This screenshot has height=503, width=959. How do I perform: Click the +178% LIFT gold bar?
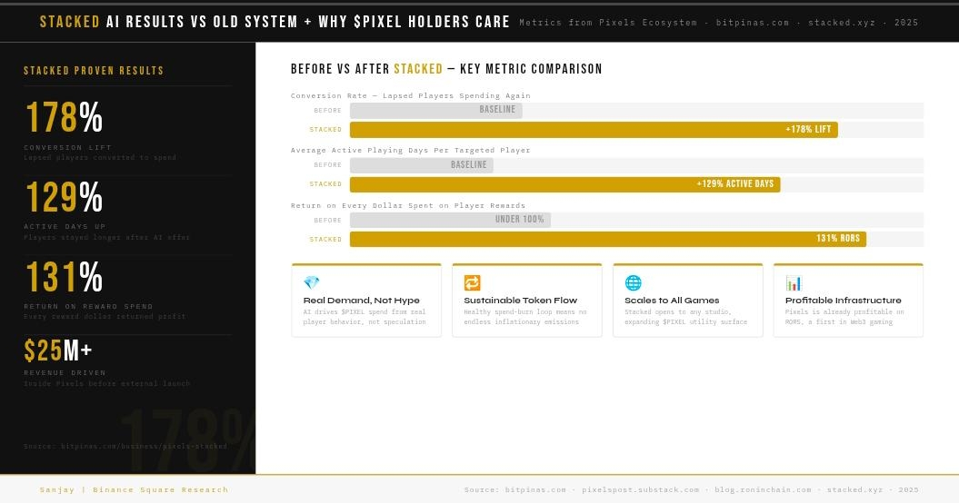point(594,130)
